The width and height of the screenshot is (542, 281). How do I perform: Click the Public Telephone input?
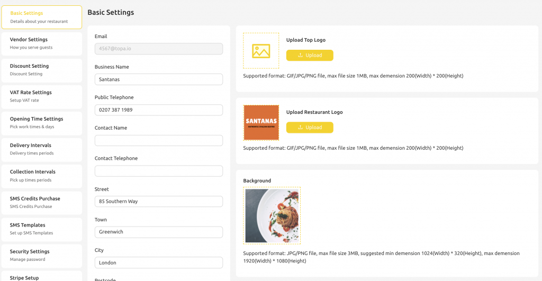pyautogui.click(x=159, y=110)
